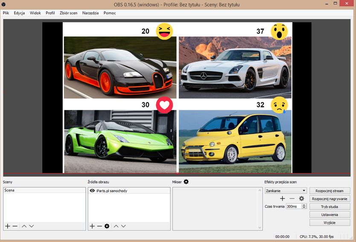Image resolution: width=356 pixels, height=242 pixels.
Task: Enable Tryb studia mode
Action: (x=330, y=207)
